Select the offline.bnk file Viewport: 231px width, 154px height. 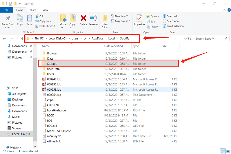coord(110,141)
